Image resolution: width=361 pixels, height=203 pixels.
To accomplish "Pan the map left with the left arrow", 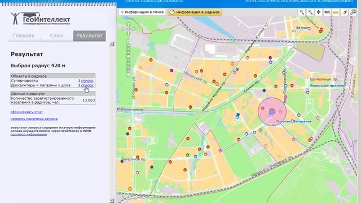I will (x=124, y=29).
